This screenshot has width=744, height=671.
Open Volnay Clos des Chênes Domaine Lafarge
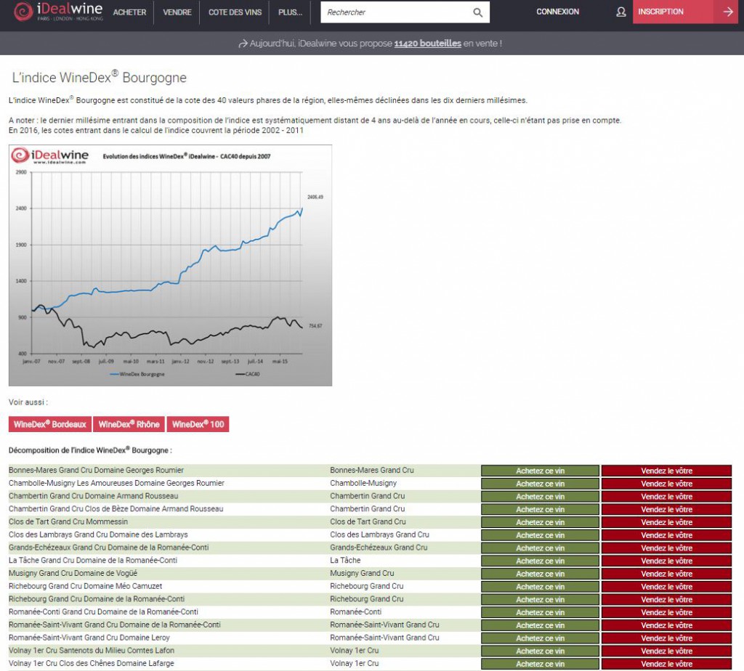[91, 663]
